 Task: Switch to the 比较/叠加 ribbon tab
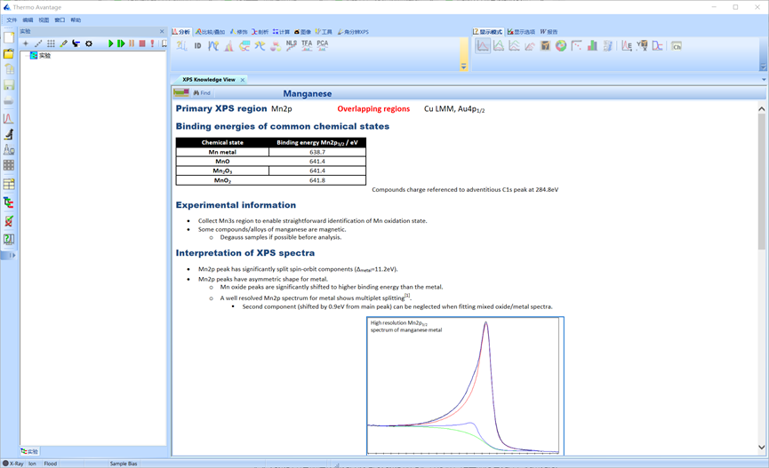(211, 32)
